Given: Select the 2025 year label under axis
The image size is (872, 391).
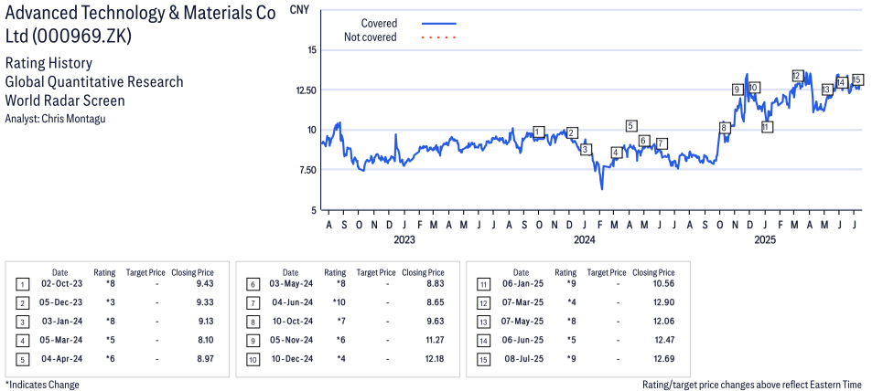Looking at the screenshot, I should point(765,240).
